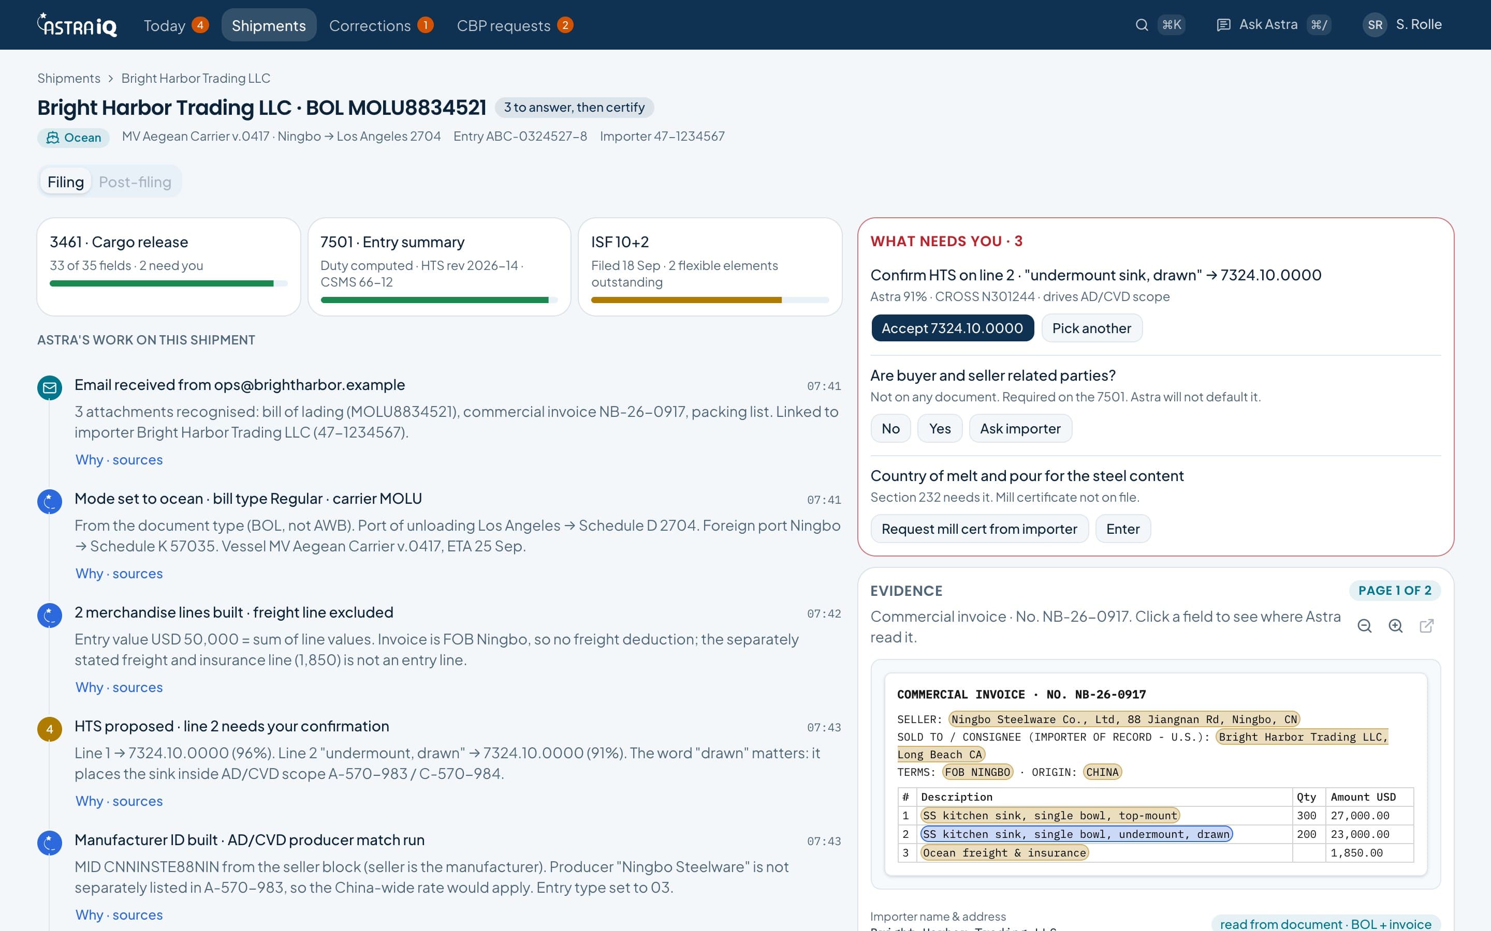Click Accept 7324.10.0000 button
This screenshot has height=931, width=1491.
pyautogui.click(x=952, y=328)
